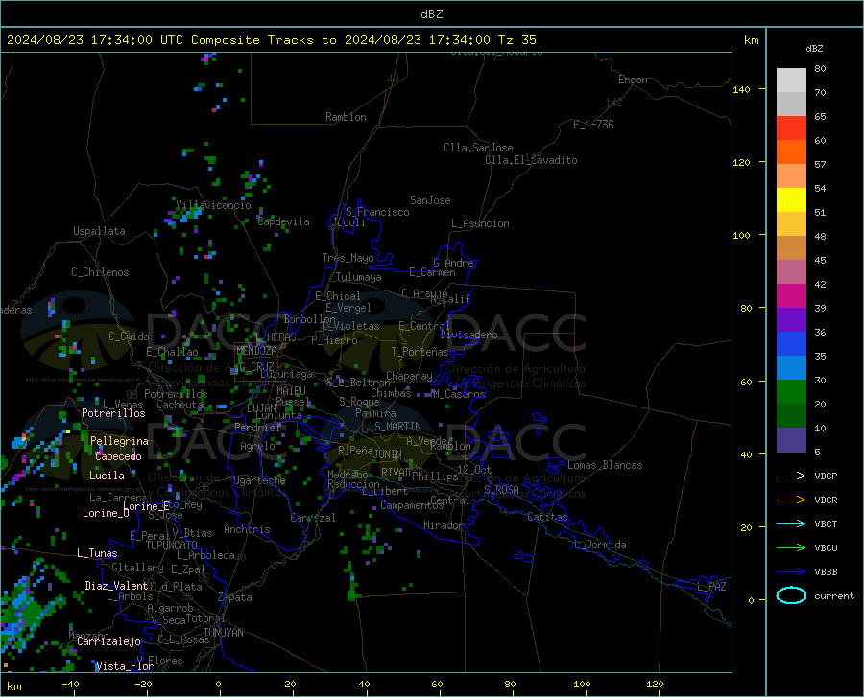Click the Zapata map label

[x=235, y=597]
